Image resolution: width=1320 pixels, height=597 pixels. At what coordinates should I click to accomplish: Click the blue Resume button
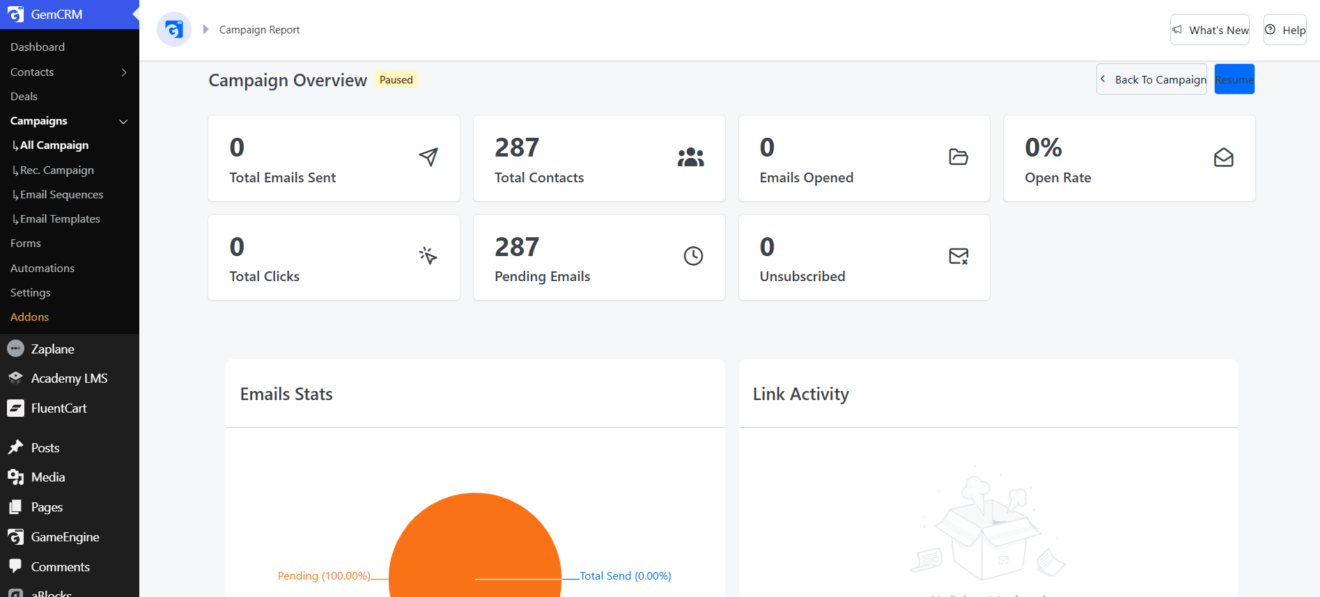pos(1234,79)
